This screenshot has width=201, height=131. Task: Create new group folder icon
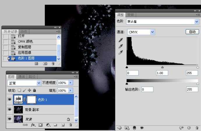tap(55, 125)
